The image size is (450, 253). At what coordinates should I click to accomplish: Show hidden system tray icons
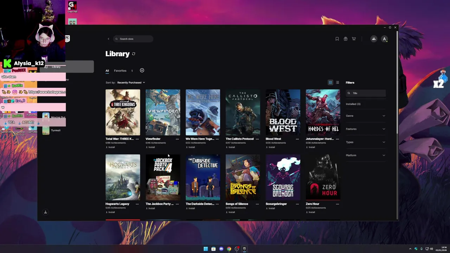[x=410, y=249]
